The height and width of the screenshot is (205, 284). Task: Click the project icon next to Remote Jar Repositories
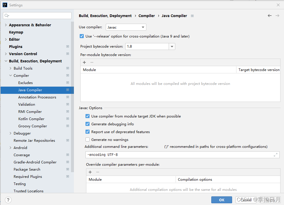[x=68, y=140]
